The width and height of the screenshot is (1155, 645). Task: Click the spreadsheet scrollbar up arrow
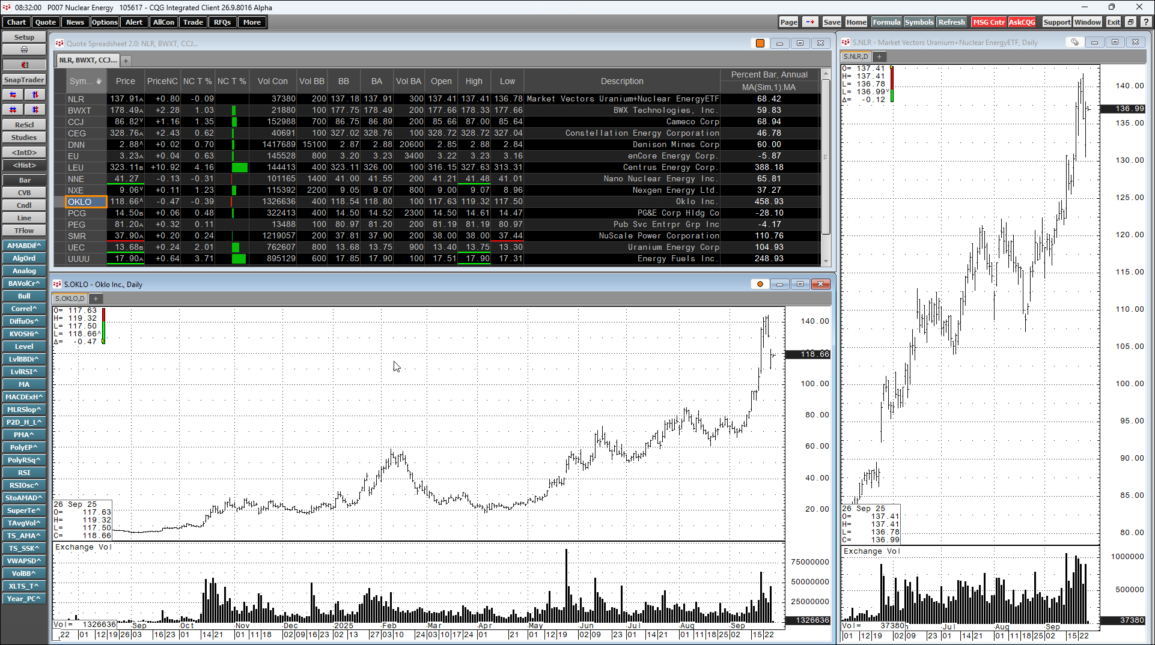(826, 74)
